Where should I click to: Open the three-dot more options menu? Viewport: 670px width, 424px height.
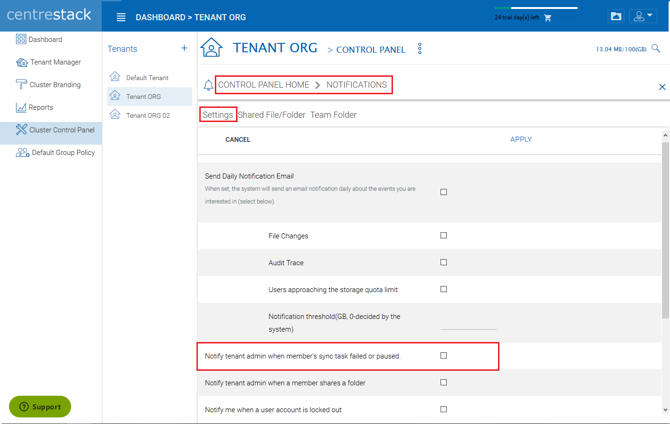(419, 49)
